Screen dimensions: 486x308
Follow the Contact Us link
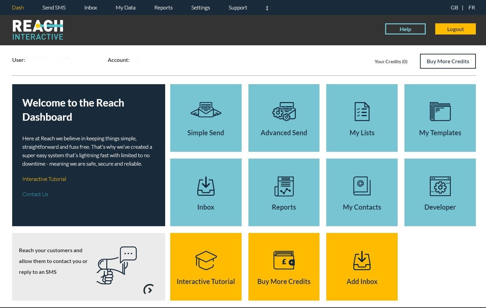(x=35, y=194)
